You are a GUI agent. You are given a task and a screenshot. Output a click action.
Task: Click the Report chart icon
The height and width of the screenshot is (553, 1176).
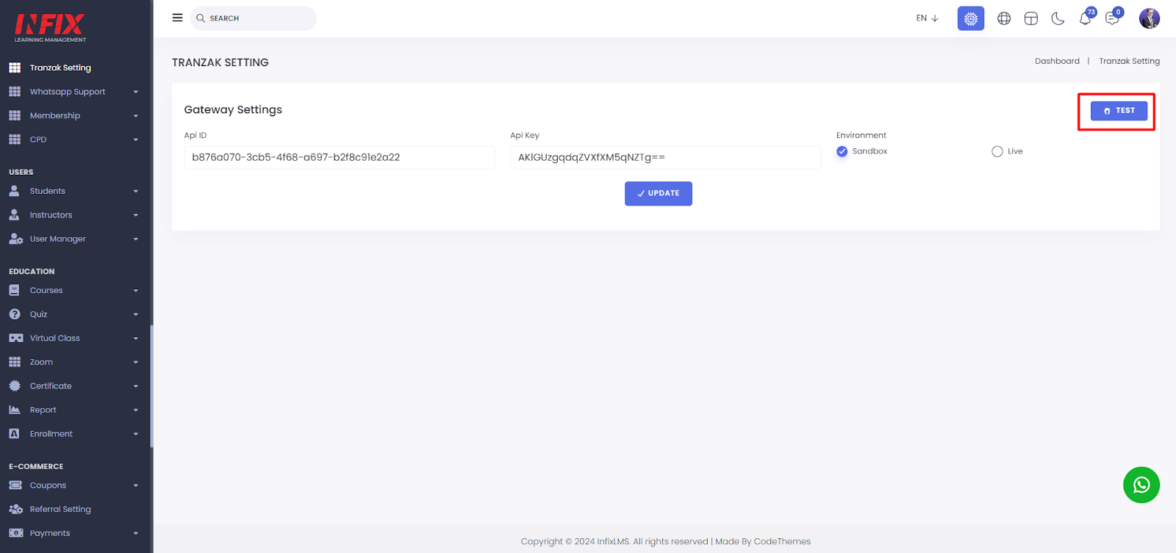15,410
